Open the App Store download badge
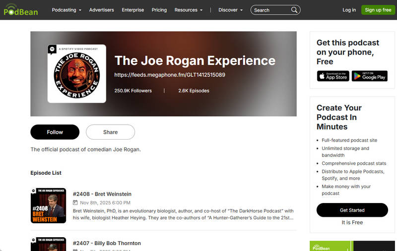 (x=333, y=76)
